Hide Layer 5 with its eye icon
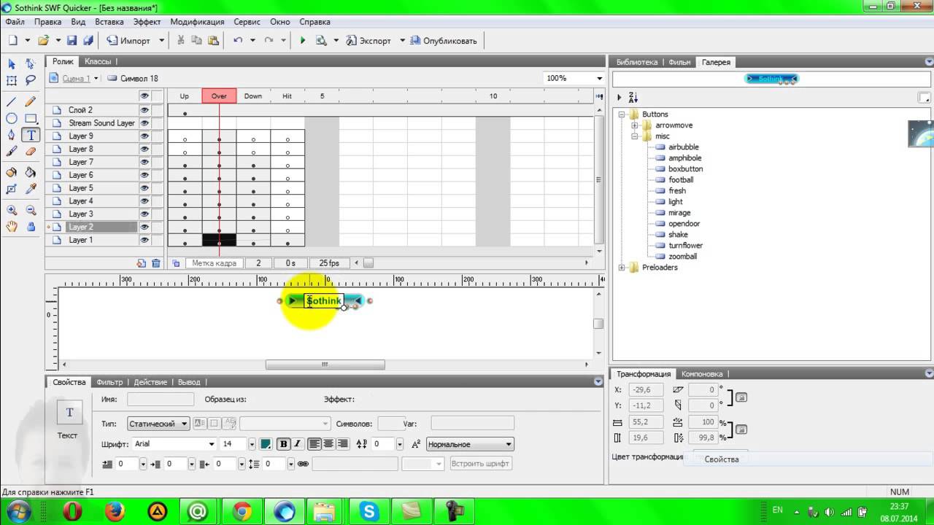934x525 pixels. click(x=144, y=188)
